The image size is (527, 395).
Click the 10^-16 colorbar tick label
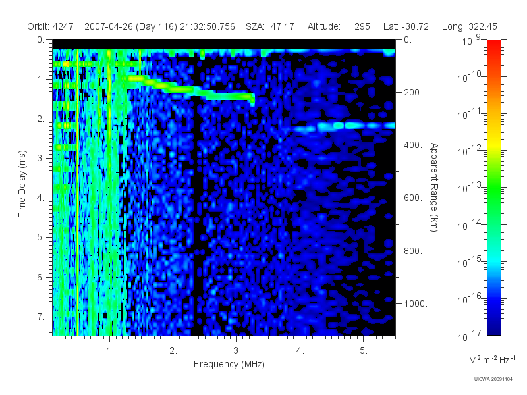pyautogui.click(x=470, y=299)
